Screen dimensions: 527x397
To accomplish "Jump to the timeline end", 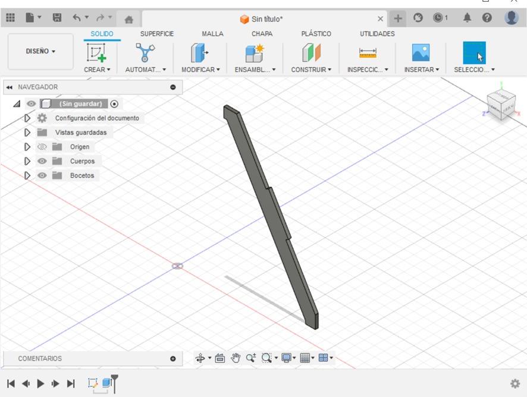I will click(71, 383).
